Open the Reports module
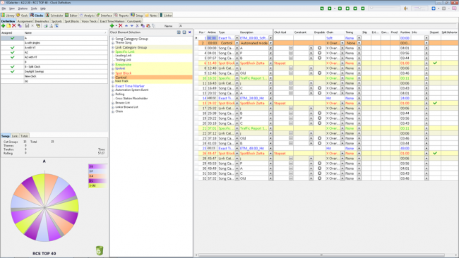This screenshot has height=258, width=459. click(121, 16)
